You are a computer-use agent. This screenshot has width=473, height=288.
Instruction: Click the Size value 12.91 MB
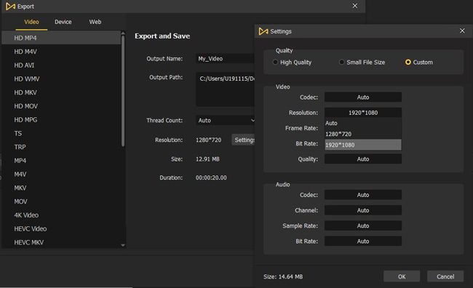pos(207,159)
